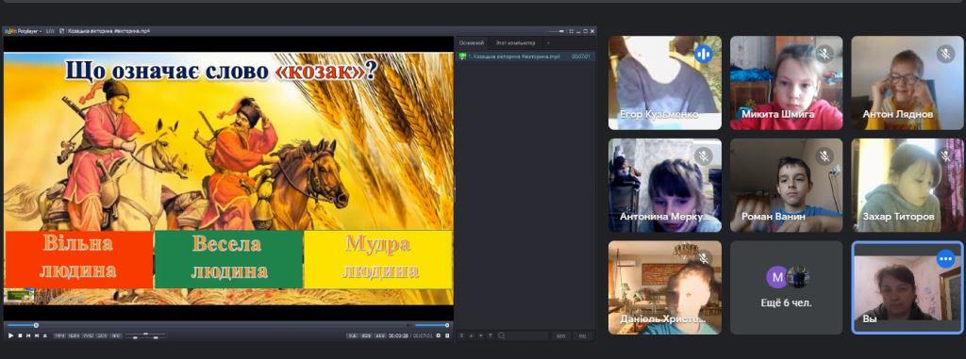
Task: Switch to the Этот компьютер tab
Action: tap(515, 43)
